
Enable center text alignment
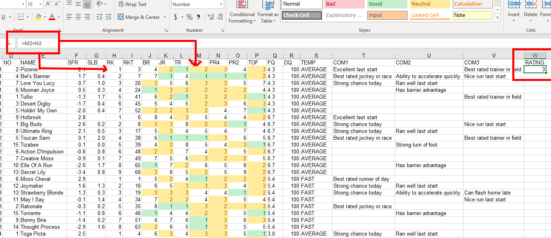click(x=77, y=17)
